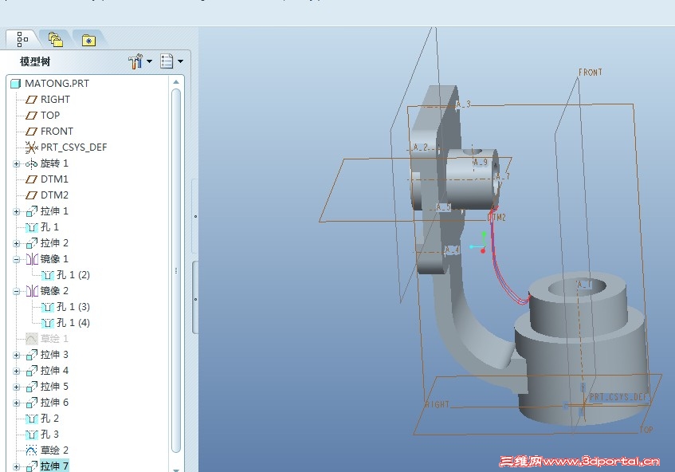Viewport: 675px width, 472px height.
Task: Click the 3D spin center triad
Action: (x=479, y=243)
